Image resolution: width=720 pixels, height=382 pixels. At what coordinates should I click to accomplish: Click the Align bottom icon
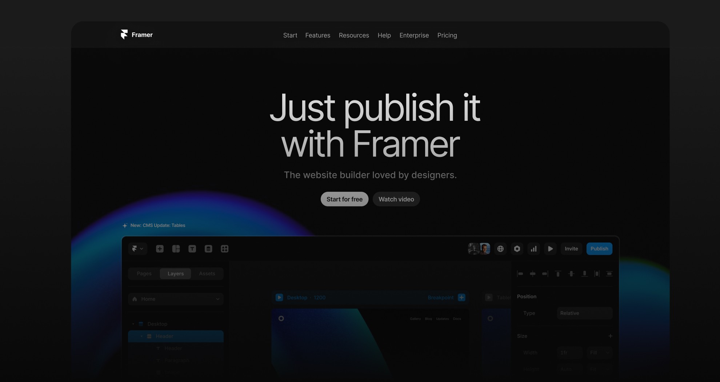[584, 274]
